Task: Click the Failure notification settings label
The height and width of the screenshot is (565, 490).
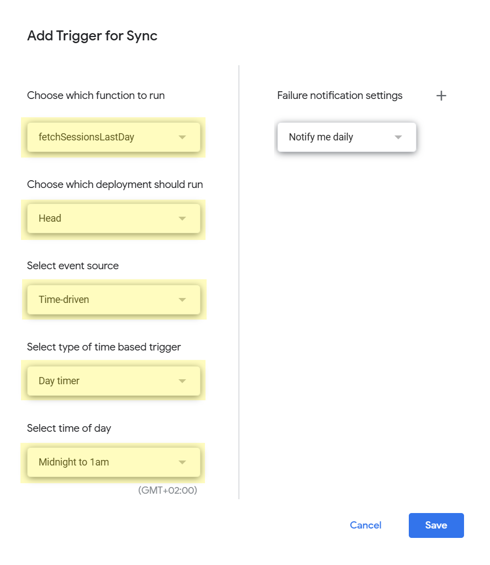Action: (x=340, y=96)
